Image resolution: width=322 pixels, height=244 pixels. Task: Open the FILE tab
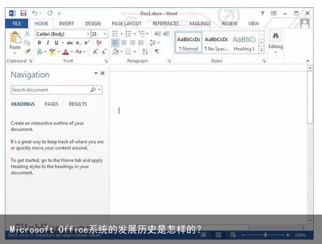[x=17, y=24]
